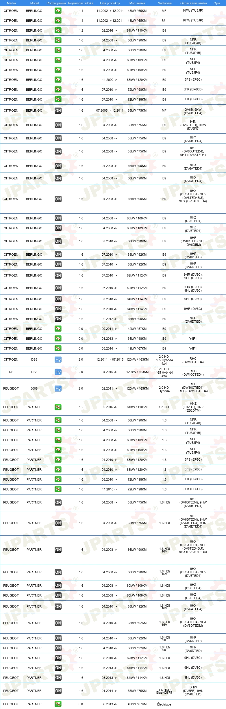Click the Moc silnika column header
Viewport: 226px width, 709px height.
click(x=137, y=3)
